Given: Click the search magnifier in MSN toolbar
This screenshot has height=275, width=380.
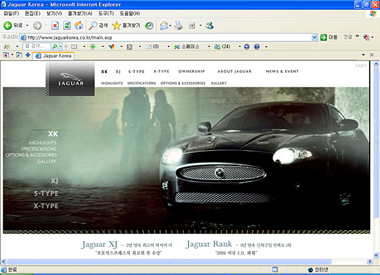Looking at the screenshot, I should click(x=55, y=46).
